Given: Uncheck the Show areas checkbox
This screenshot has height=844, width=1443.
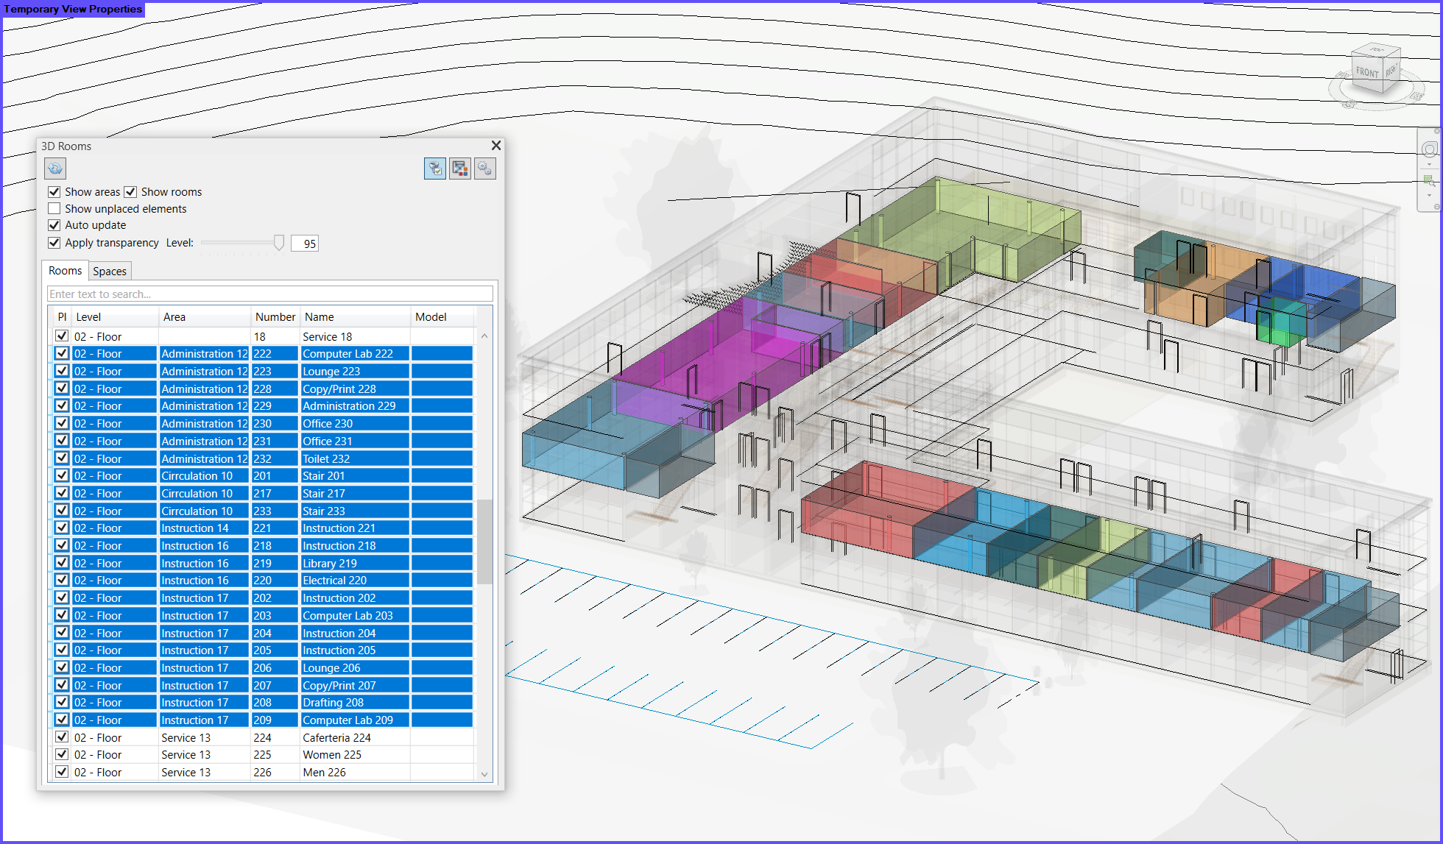Looking at the screenshot, I should tap(54, 192).
